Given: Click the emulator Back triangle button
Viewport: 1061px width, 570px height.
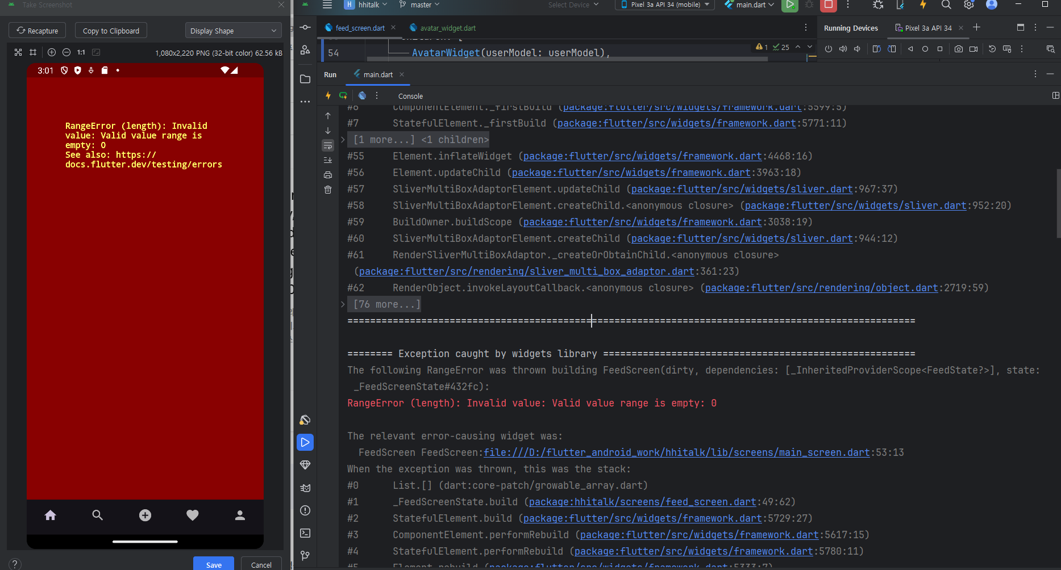Looking at the screenshot, I should [x=910, y=49].
